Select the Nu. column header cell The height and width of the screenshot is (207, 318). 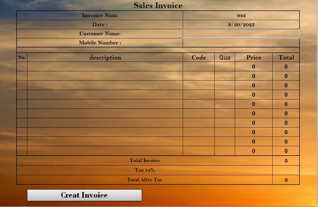[x=22, y=57]
